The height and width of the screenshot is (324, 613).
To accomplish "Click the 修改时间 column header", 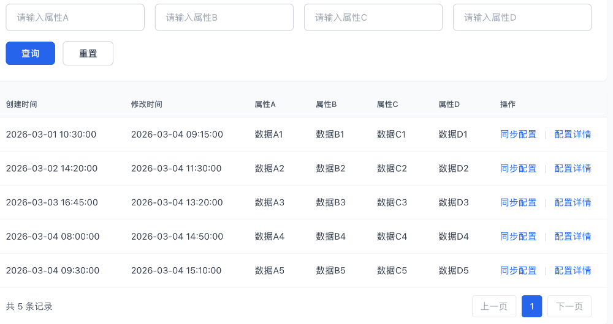I will click(147, 104).
